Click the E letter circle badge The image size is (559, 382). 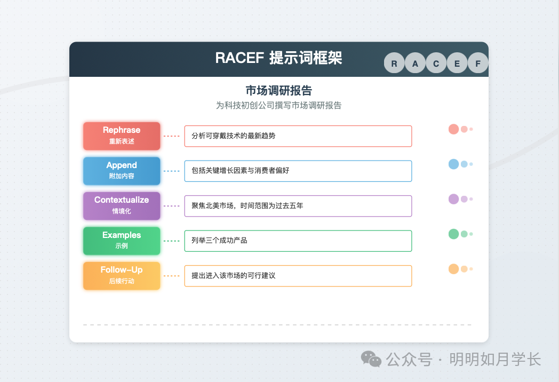457,63
